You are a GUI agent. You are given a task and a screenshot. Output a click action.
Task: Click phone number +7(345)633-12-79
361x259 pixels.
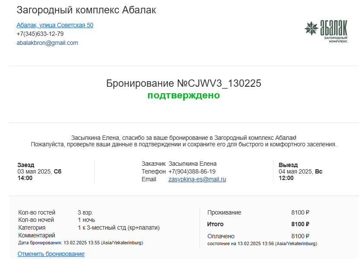40,34
